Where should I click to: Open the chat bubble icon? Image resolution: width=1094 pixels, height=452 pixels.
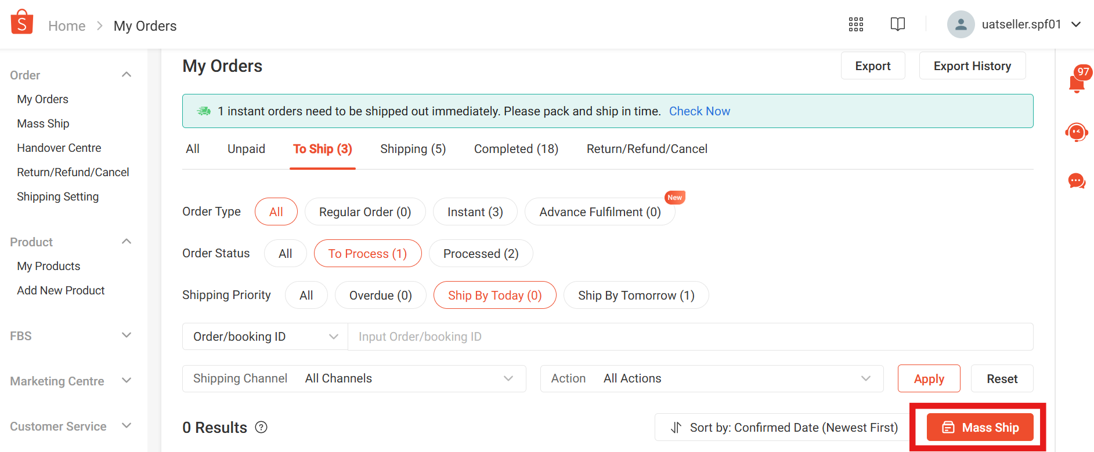1077,181
